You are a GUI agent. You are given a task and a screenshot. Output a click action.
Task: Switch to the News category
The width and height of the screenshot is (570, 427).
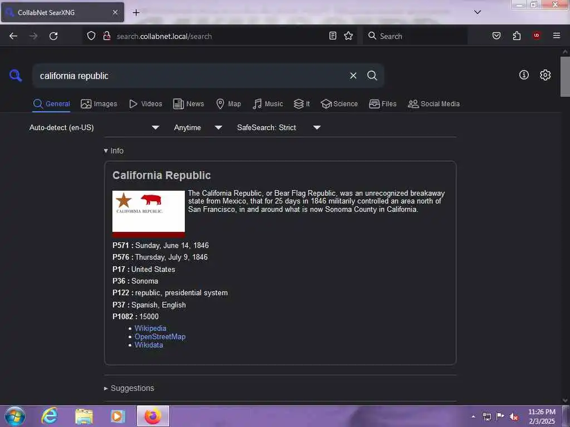[x=189, y=104]
